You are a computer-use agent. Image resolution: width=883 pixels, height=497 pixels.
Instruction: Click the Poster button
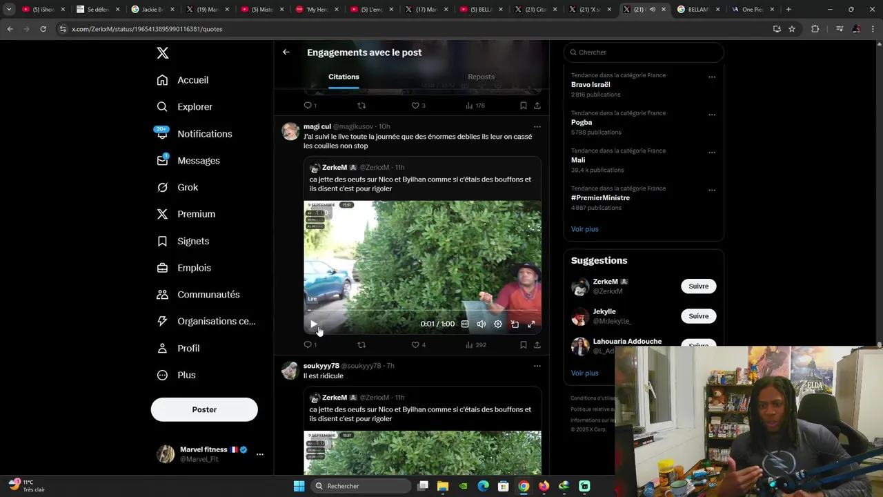coord(204,409)
